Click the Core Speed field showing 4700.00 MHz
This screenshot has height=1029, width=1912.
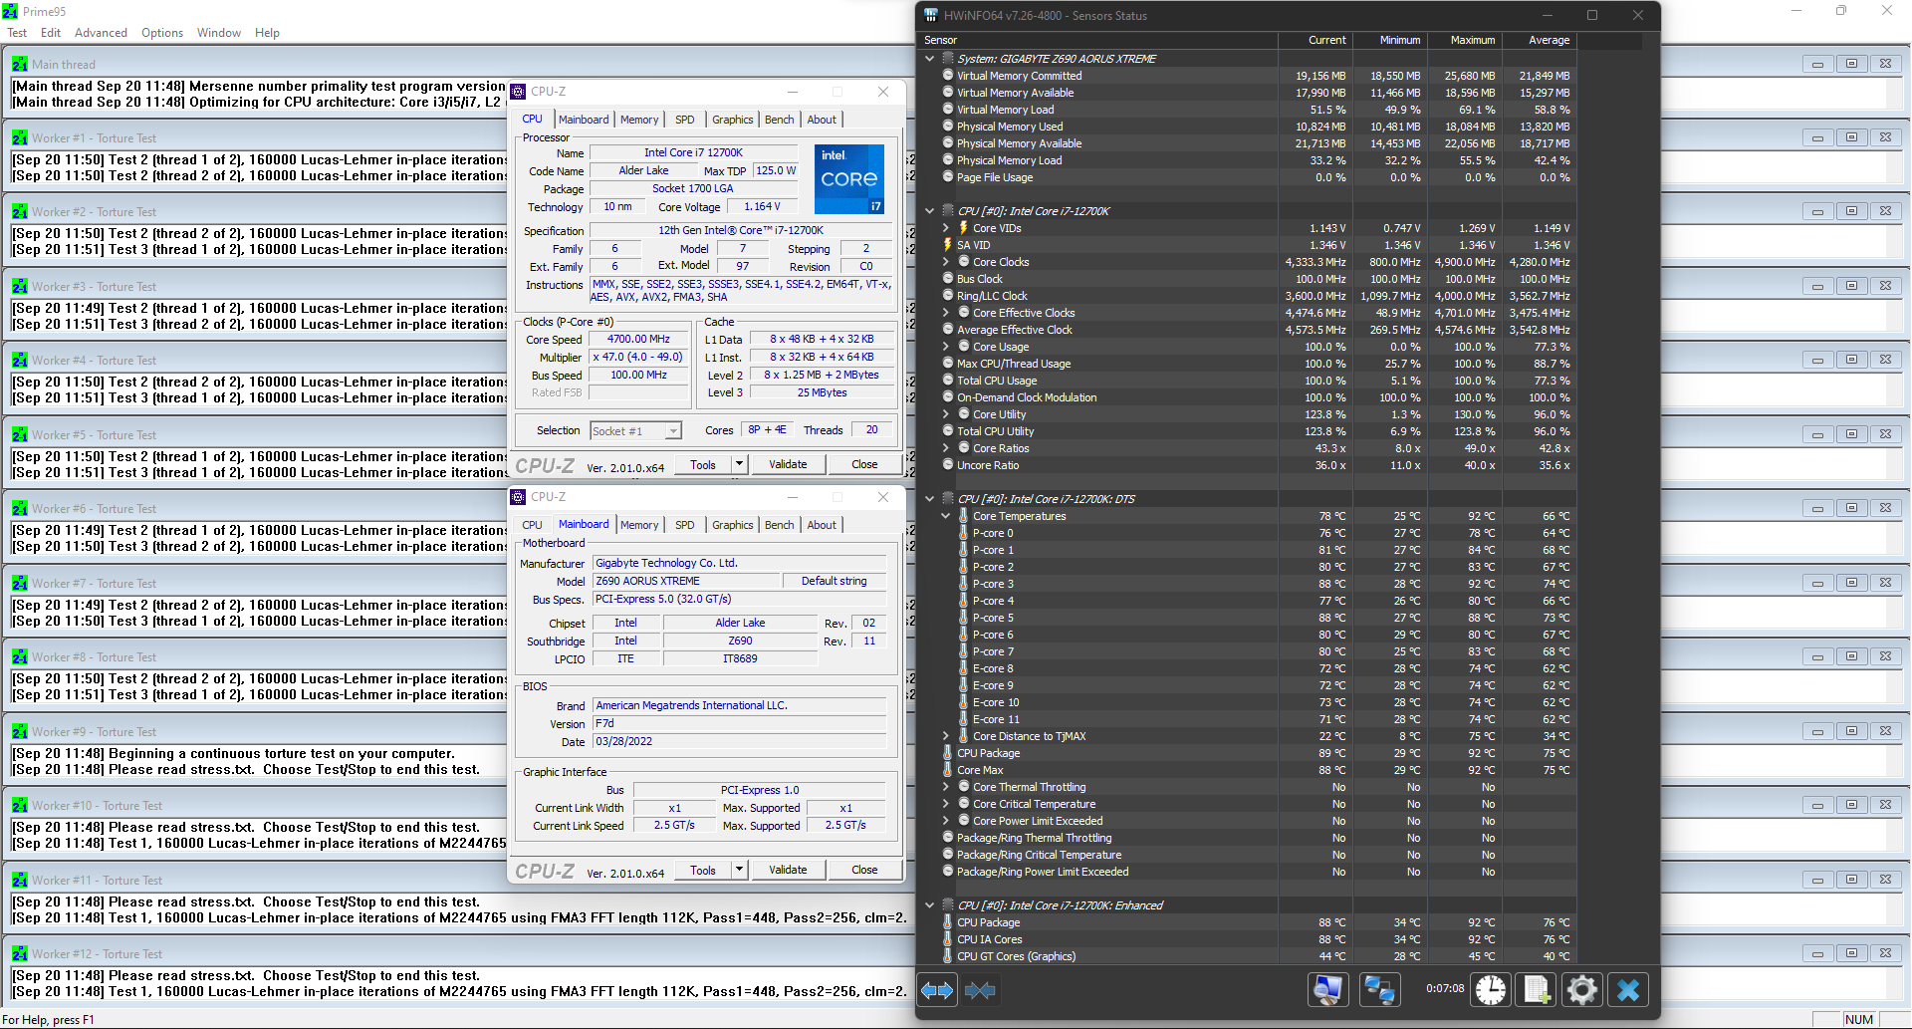coord(638,339)
